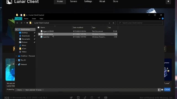The width and height of the screenshot is (177, 99).
Task: Open the Quick Access Toolbar customize dropdown
Action: pyautogui.click(x=27, y=15)
